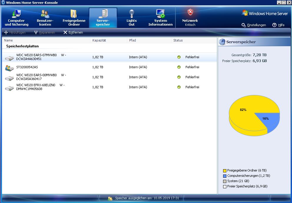Screen dimensions: 292x203
Task: Open the Lights Out tab
Action: tap(132, 18)
